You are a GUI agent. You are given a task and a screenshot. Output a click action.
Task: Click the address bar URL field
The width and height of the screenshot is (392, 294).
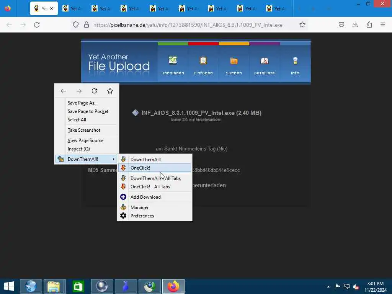(x=188, y=25)
